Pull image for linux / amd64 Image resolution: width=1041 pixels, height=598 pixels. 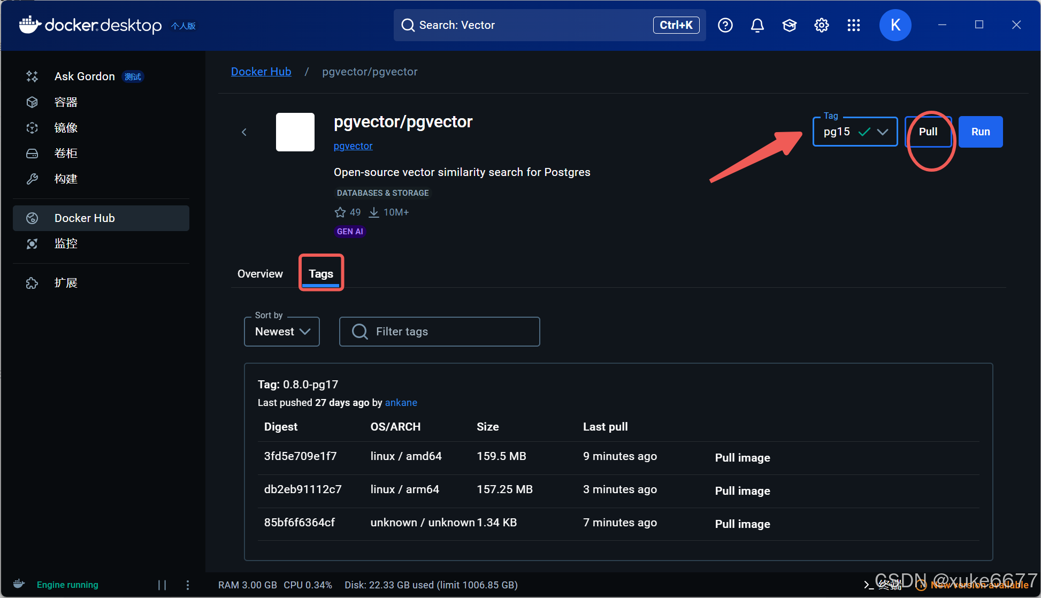coord(743,458)
